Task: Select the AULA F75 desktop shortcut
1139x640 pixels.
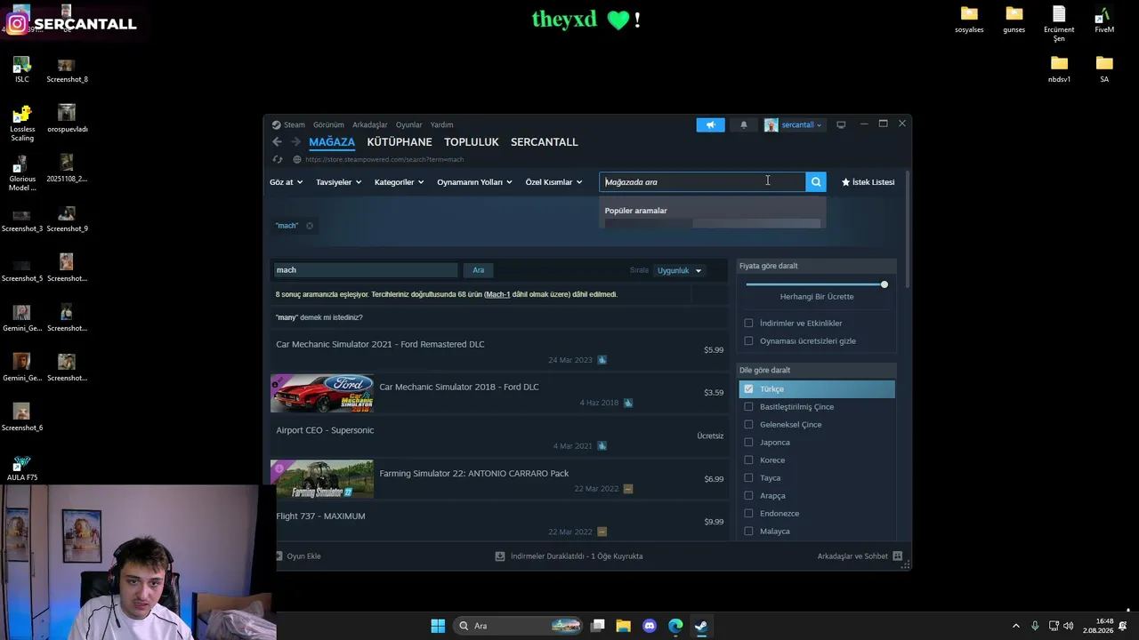Action: (22, 468)
